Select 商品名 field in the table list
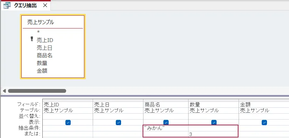The height and width of the screenshot is (138, 289). click(44, 55)
